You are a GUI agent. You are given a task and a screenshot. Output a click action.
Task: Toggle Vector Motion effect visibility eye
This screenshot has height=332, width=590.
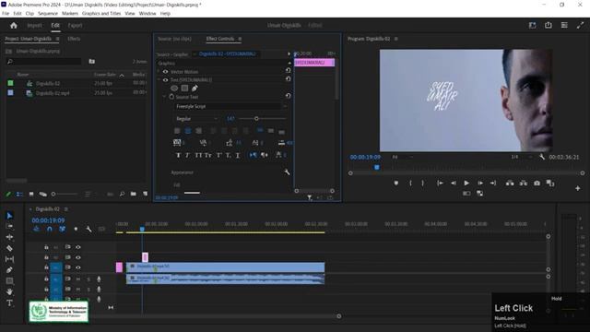[165, 72]
